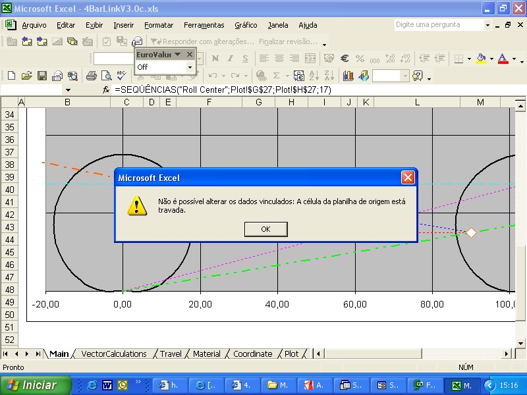This screenshot has height=395, width=527.
Task: Apply Percent style icon
Action: [360, 59]
